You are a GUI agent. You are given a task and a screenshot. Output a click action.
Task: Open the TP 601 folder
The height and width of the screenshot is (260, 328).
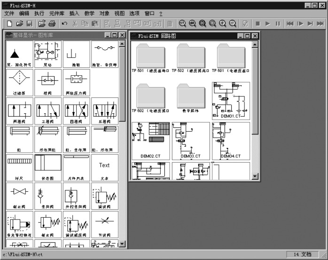(231, 58)
